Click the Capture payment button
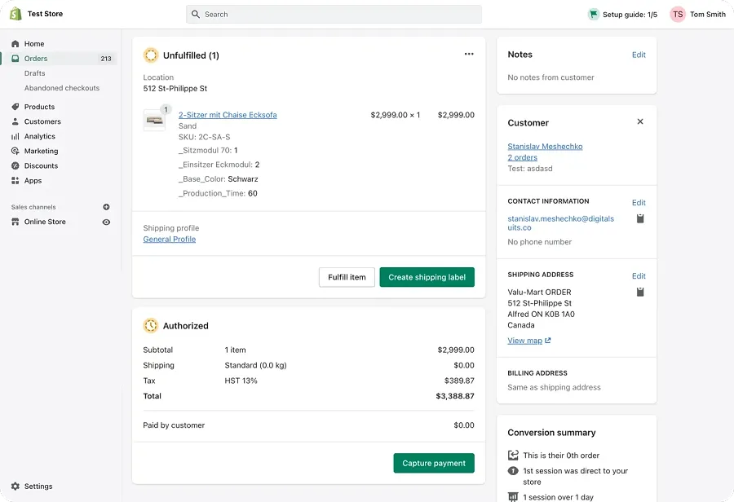The width and height of the screenshot is (734, 502). (x=434, y=463)
